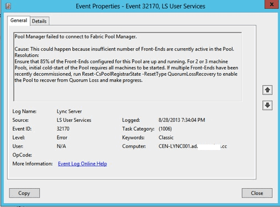
Task: Select the General tab
Action: pyautogui.click(x=19, y=20)
